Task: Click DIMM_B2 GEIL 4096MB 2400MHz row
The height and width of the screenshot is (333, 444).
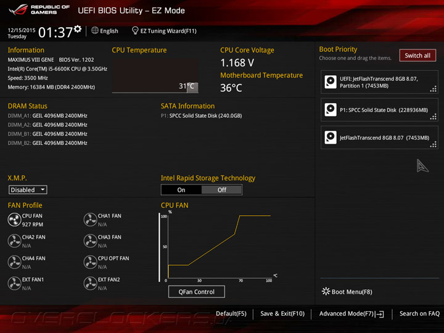Action: click(47, 142)
